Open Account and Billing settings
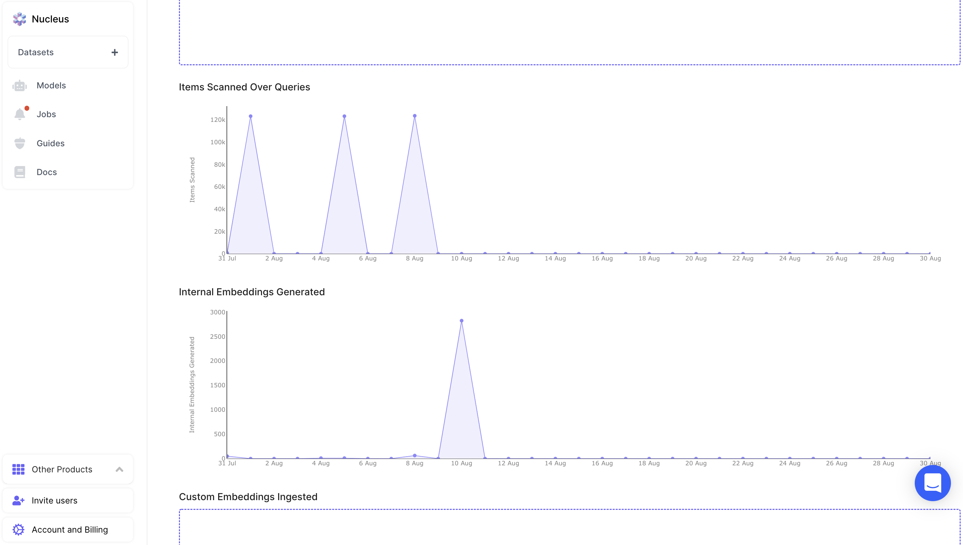The width and height of the screenshot is (963, 545). click(x=70, y=529)
